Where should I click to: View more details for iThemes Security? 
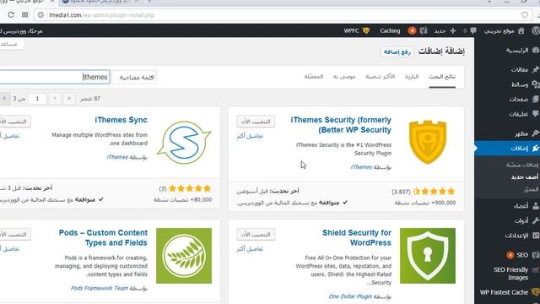(250, 136)
